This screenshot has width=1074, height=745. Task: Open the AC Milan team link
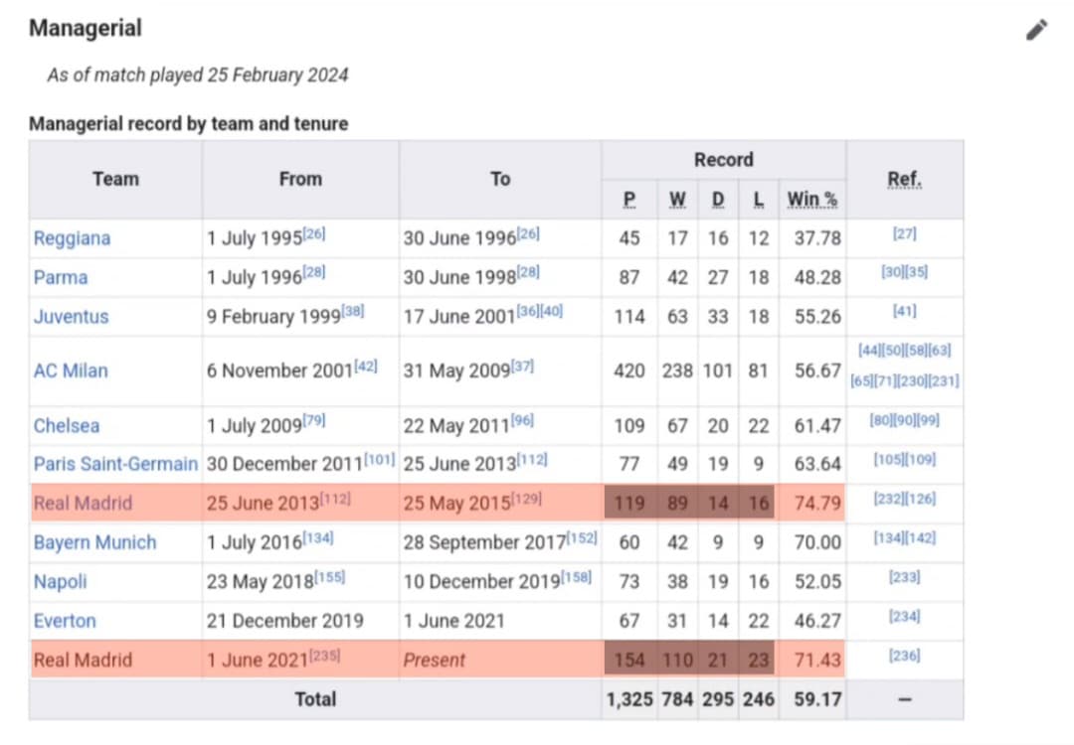(71, 371)
